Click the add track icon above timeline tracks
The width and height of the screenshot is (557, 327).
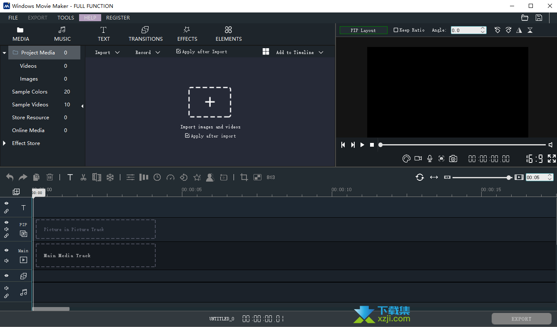[x=16, y=192]
